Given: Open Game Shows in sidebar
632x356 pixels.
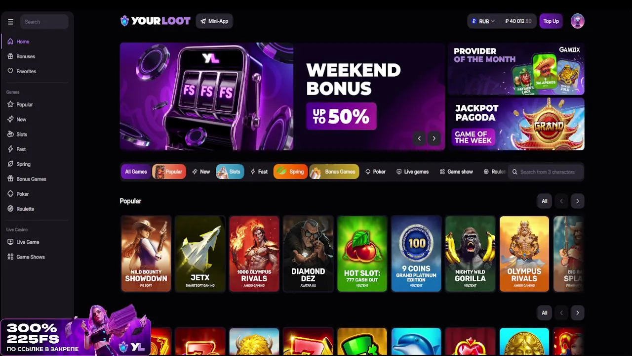Looking at the screenshot, I should pos(31,257).
